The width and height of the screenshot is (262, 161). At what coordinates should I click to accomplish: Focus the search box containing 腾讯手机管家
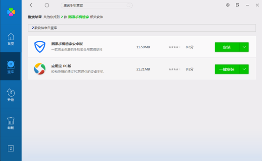[97, 6]
